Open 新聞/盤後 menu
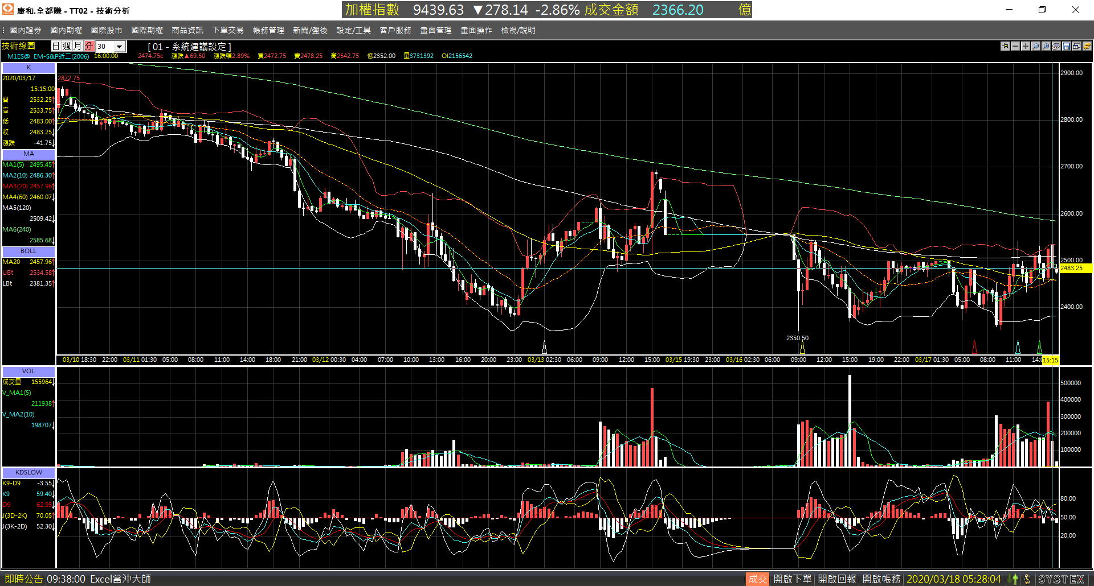Image resolution: width=1094 pixels, height=586 pixels. (310, 30)
